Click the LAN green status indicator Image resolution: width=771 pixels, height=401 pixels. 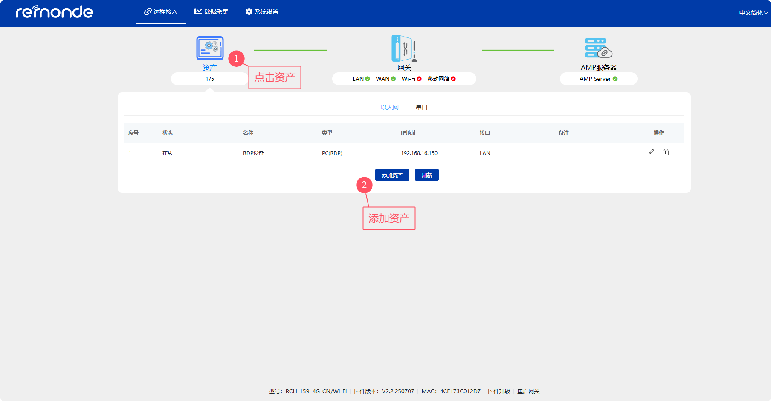(368, 79)
